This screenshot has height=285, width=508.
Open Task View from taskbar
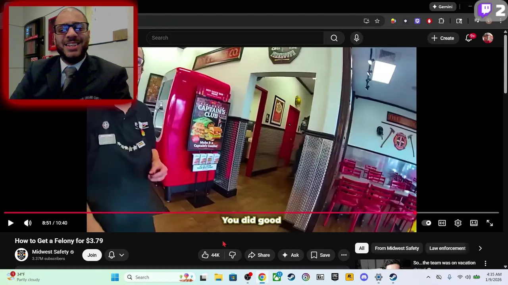[x=203, y=277]
